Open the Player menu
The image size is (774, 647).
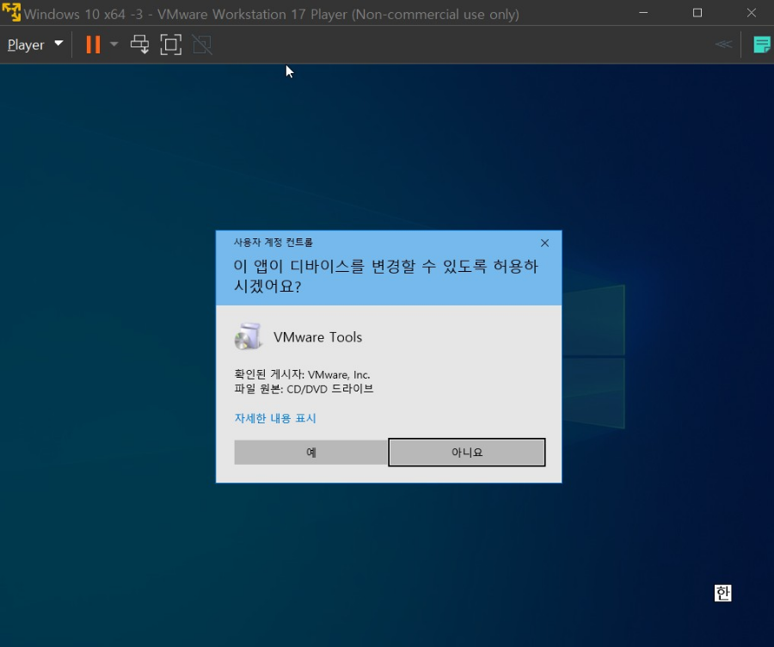(35, 45)
